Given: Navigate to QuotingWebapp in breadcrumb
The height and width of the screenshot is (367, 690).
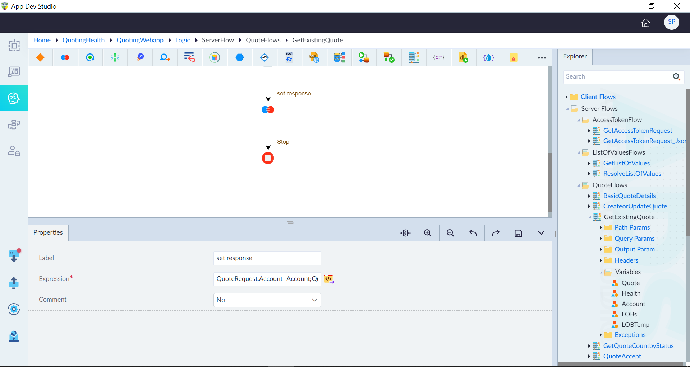Looking at the screenshot, I should (140, 40).
